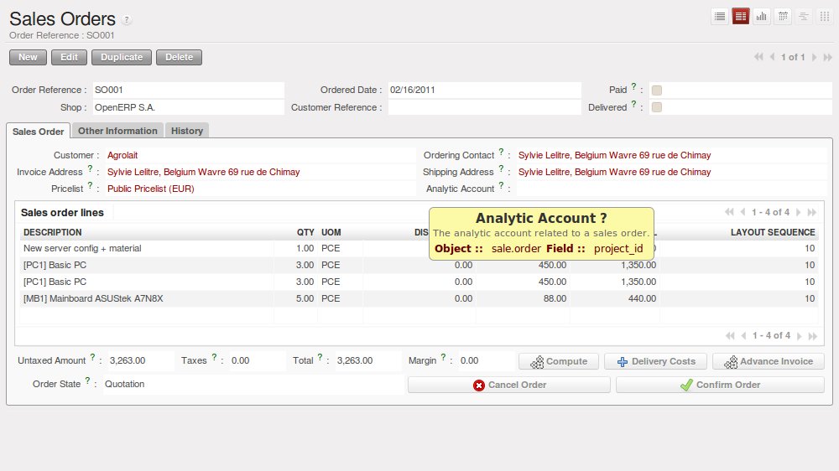Open graph view icon
The width and height of the screenshot is (839, 471).
tap(762, 17)
